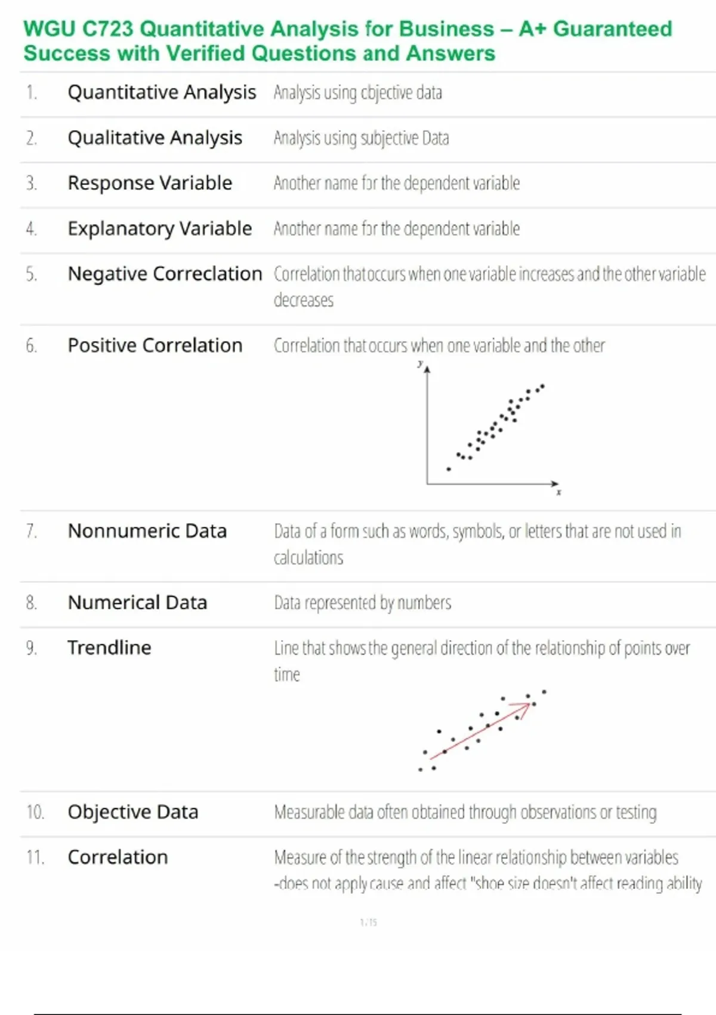Click the "Numerical Data" term
Screen dimensions: 716x1015
coord(137,603)
